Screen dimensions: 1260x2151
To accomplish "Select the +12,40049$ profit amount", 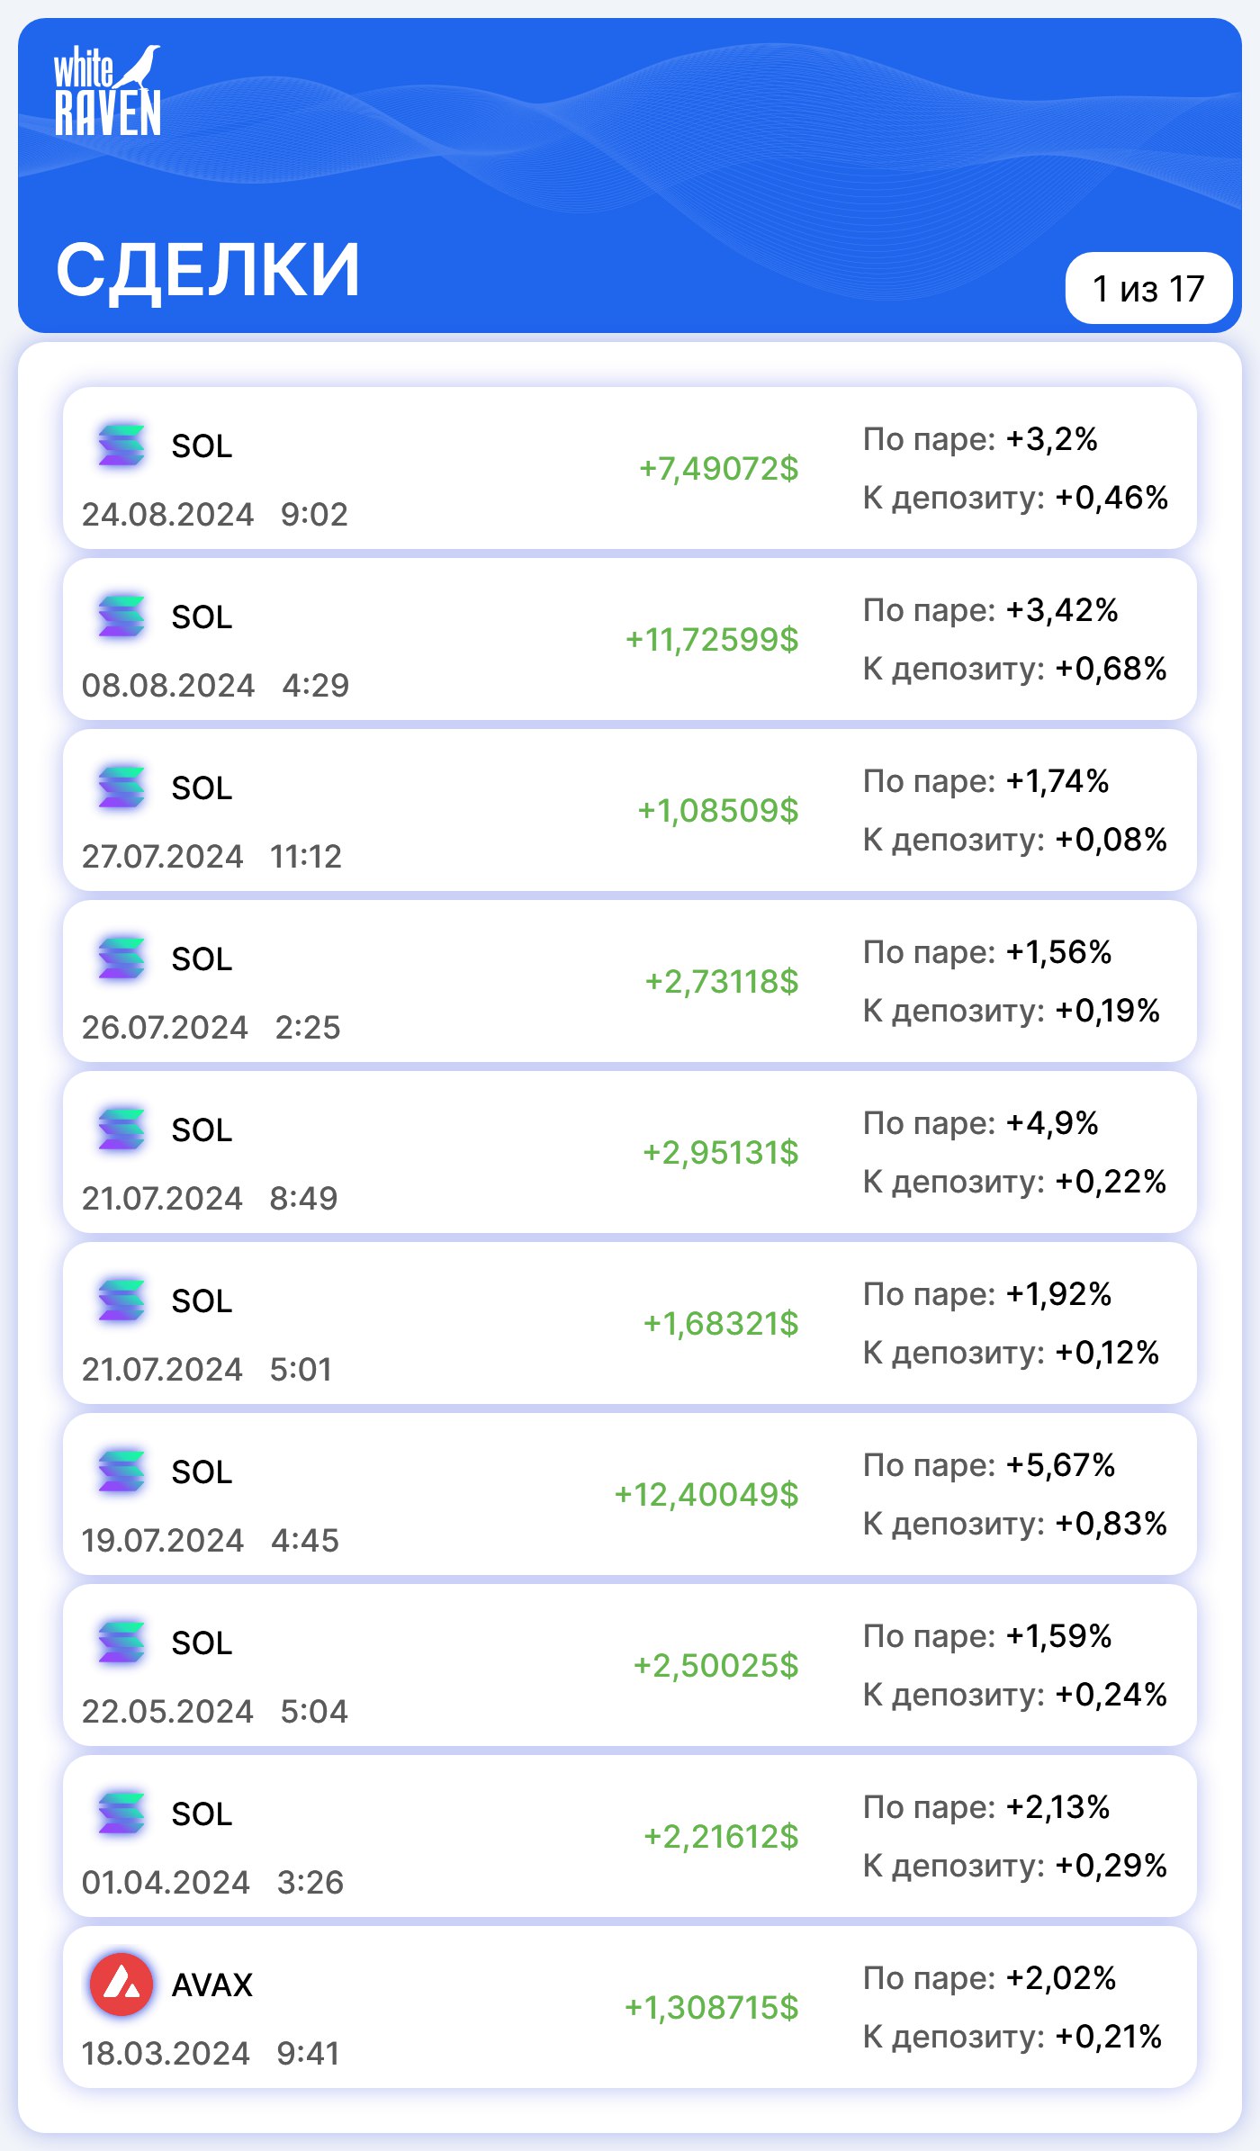I will pos(706,1494).
